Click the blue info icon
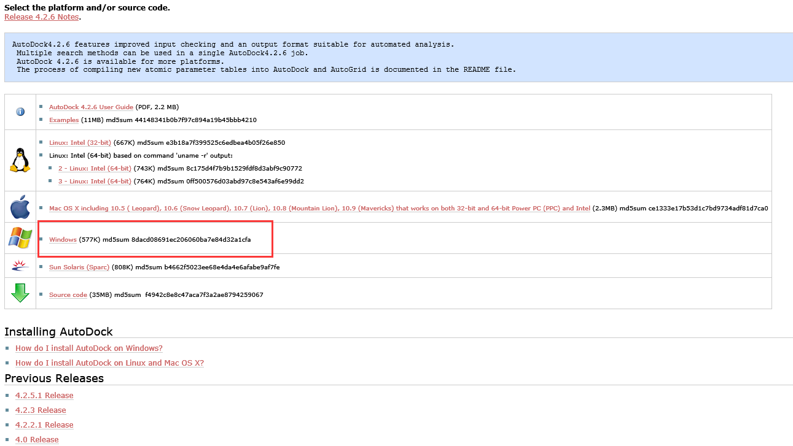This screenshot has height=446, width=793. [x=20, y=112]
